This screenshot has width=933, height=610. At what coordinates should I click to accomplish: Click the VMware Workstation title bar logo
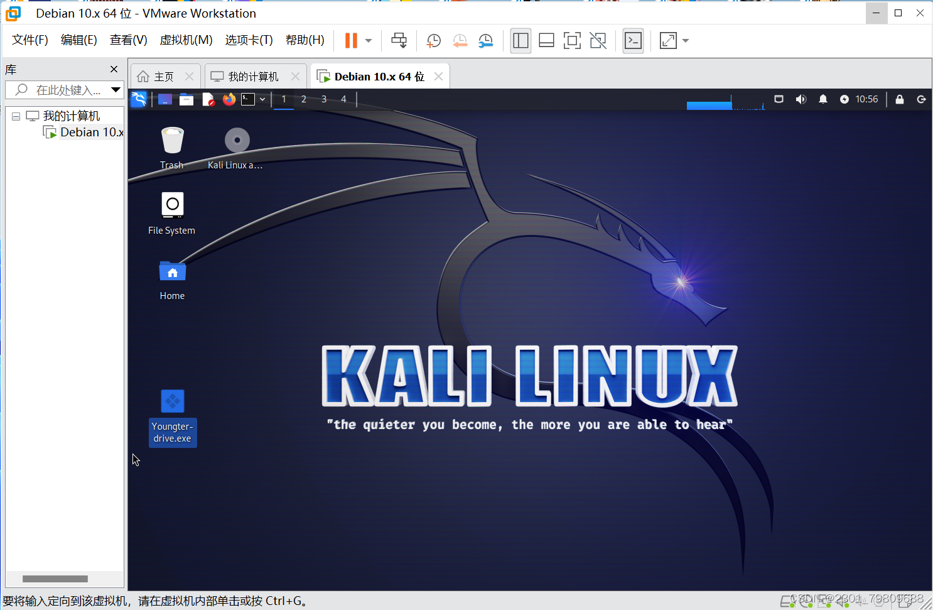point(13,13)
